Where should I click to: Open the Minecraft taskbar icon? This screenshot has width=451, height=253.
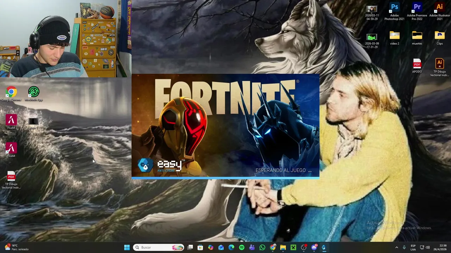click(x=293, y=247)
